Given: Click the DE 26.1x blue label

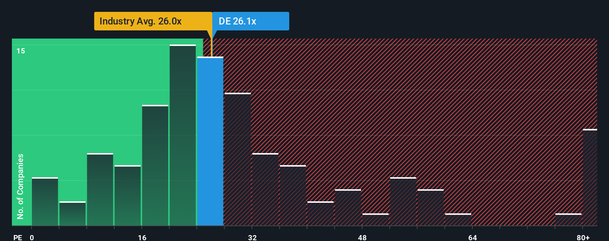Looking at the screenshot, I should click(x=251, y=21).
